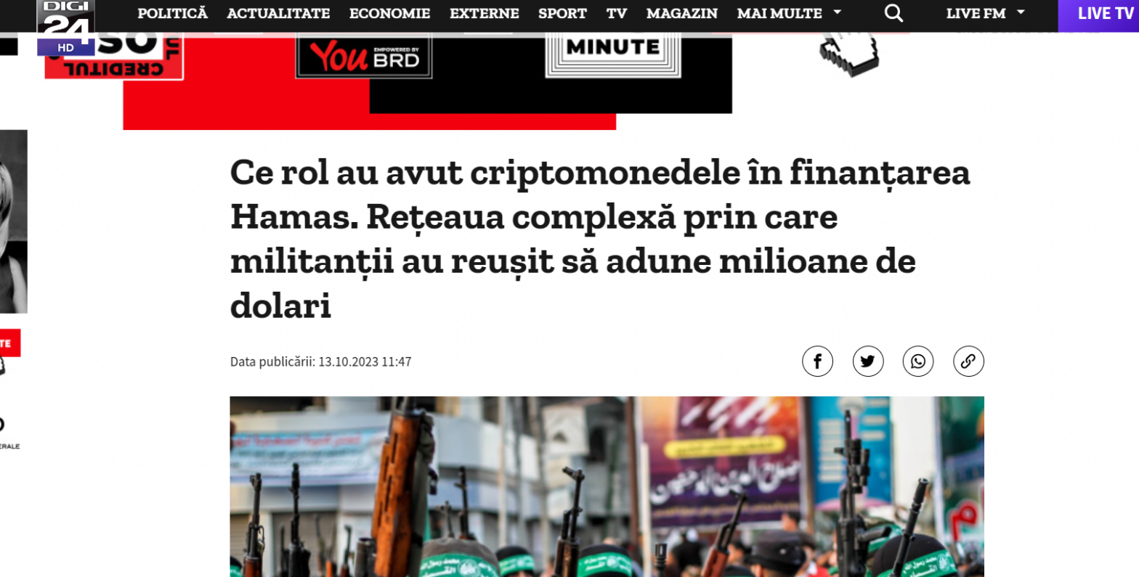This screenshot has height=577, width=1139.
Task: Click the Digi24 HD logo
Action: pyautogui.click(x=65, y=28)
